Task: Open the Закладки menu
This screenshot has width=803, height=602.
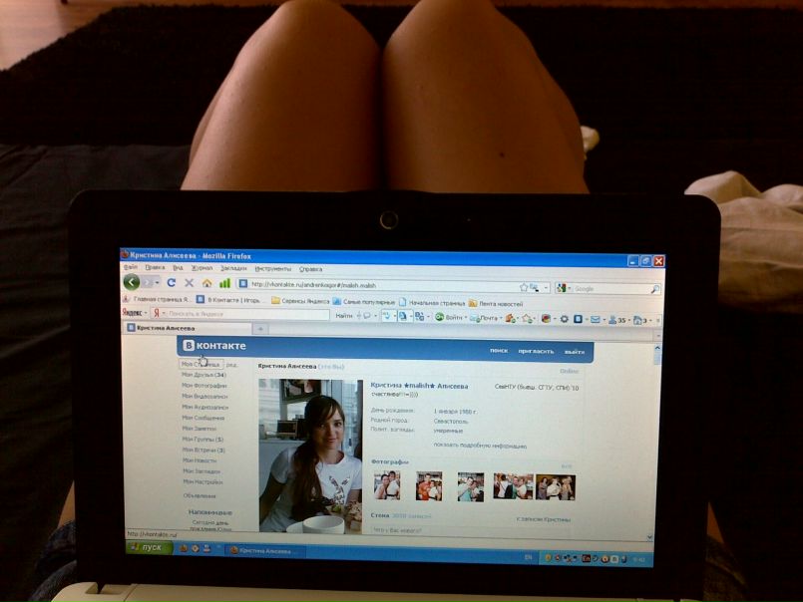Action: (233, 268)
